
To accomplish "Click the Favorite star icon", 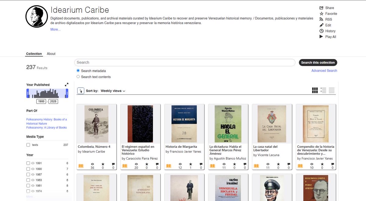I will pyautogui.click(x=321, y=13).
